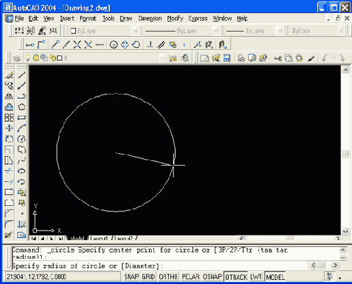Toggle GRID display in status bar

click(148, 276)
